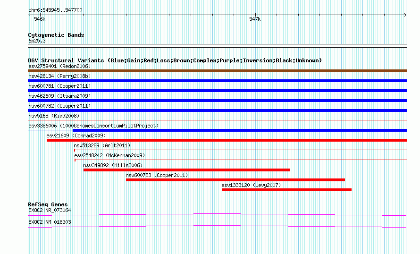This screenshot has width=420, height=254.
Task: Click the blue nsv462609 gain bar
Action: coord(217,101)
